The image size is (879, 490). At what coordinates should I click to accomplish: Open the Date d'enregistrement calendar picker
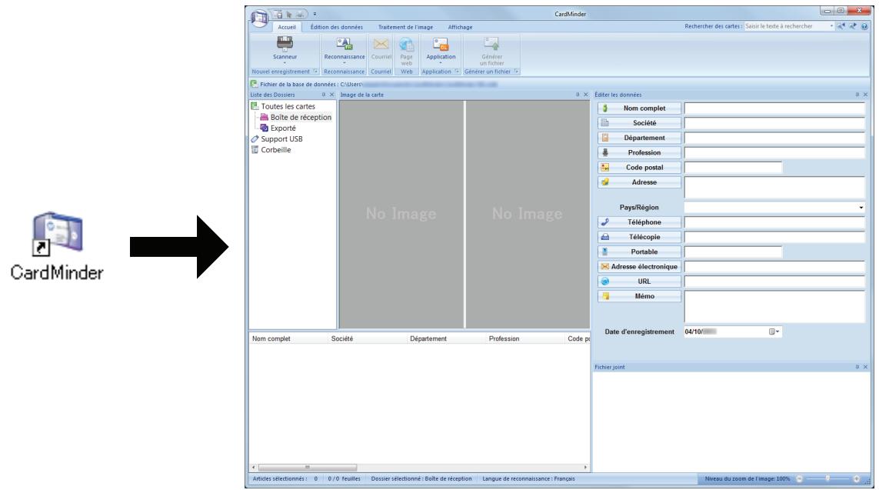[774, 332]
